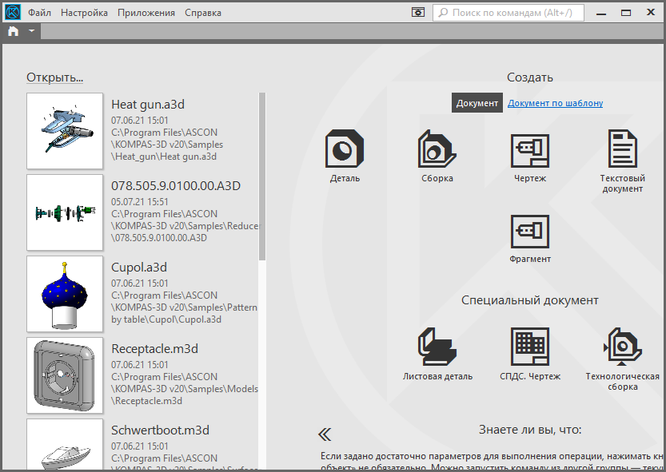Open the Приложения menu
Screen dimensions: 666x472
tap(146, 13)
